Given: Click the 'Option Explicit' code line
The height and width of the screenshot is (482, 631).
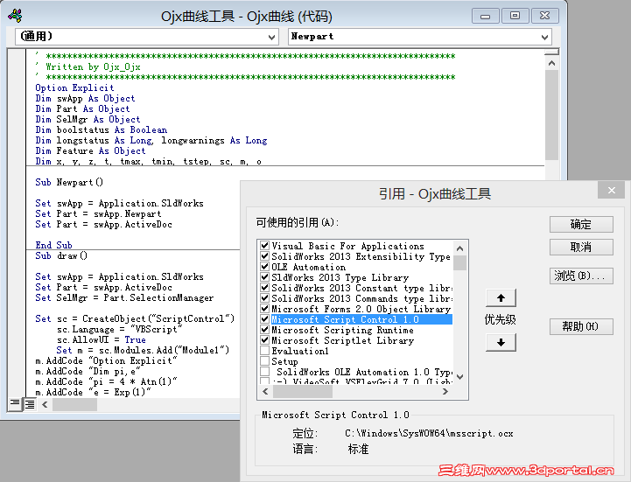Looking at the screenshot, I should point(74,88).
